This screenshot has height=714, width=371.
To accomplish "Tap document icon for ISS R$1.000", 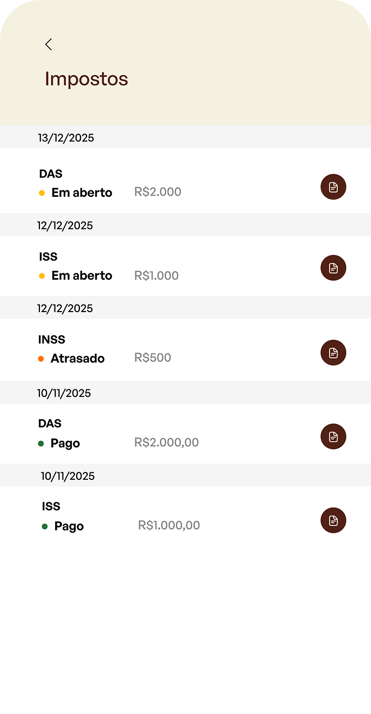I will point(333,268).
